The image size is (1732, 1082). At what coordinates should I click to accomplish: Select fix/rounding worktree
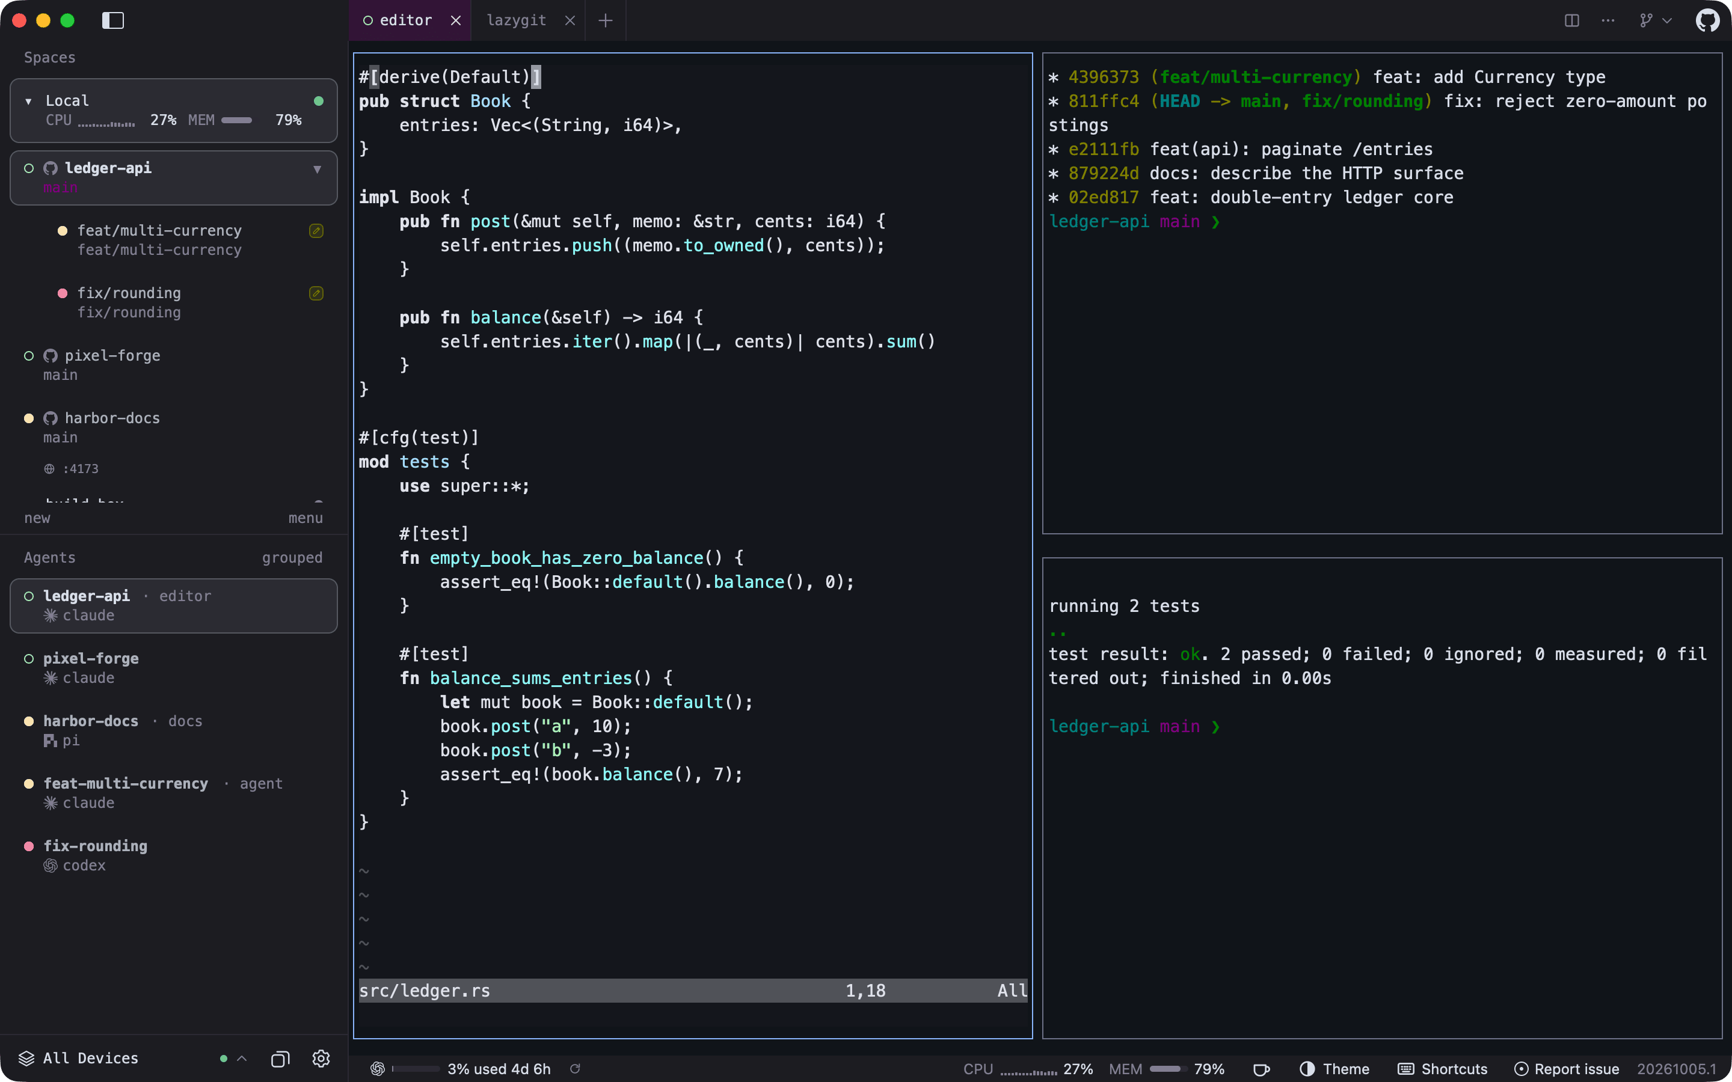tap(174, 302)
